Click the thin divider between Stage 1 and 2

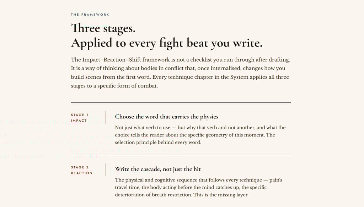pos(181,155)
